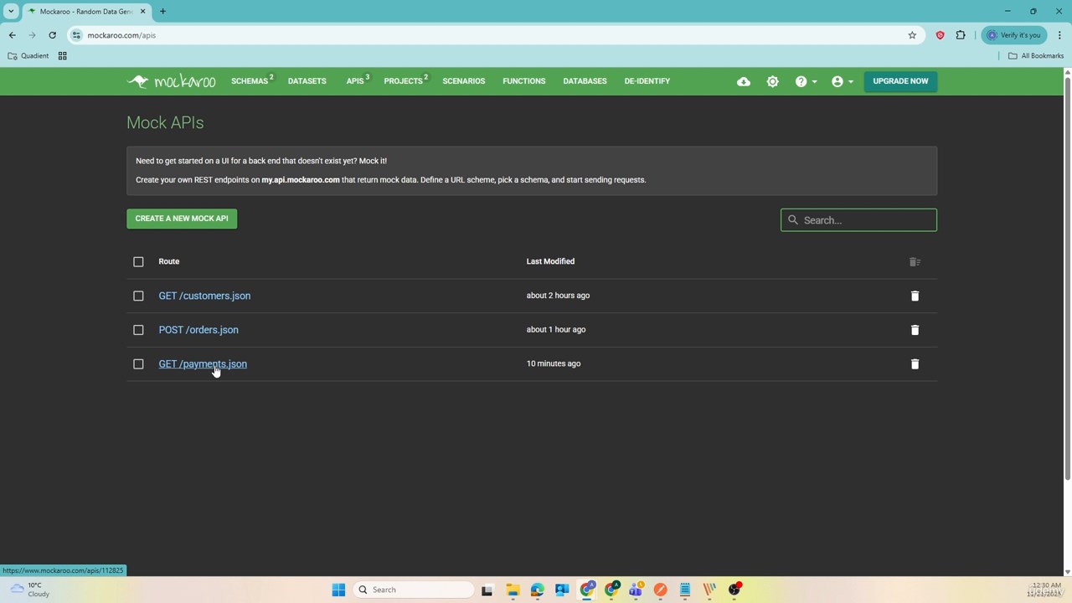
Task: Check the select-all checkbox in header
Action: pos(138,262)
